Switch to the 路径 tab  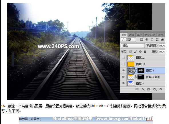coord(140,35)
